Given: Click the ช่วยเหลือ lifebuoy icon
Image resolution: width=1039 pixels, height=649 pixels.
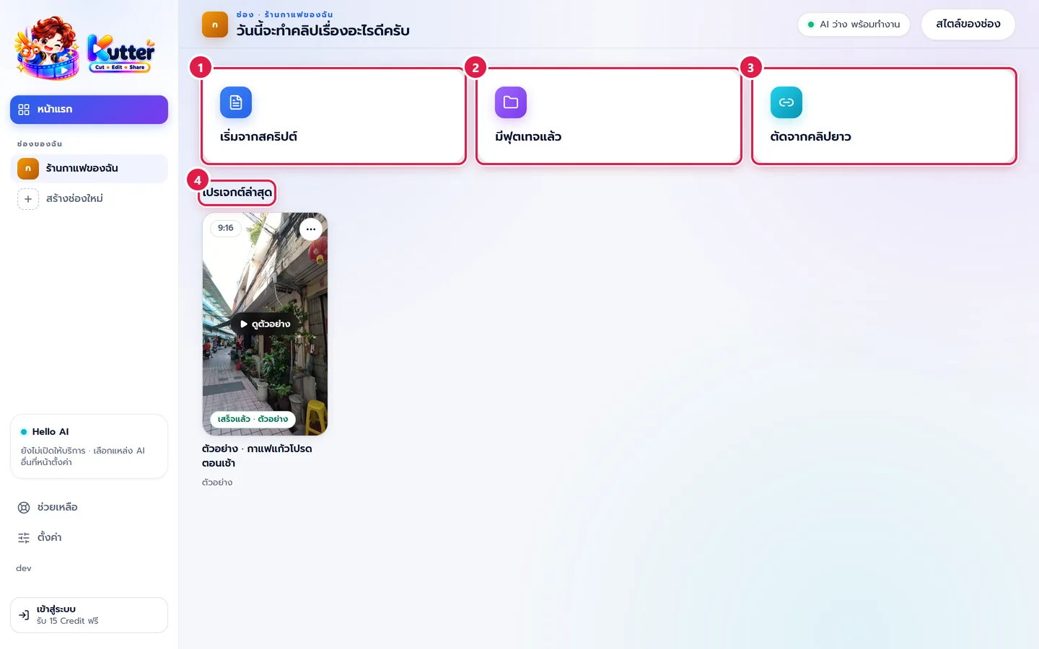Looking at the screenshot, I should point(24,508).
